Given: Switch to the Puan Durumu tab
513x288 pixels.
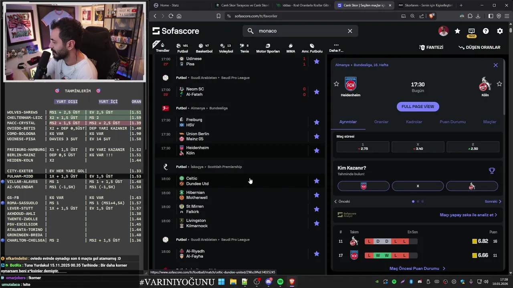Looking at the screenshot, I should [x=452, y=122].
